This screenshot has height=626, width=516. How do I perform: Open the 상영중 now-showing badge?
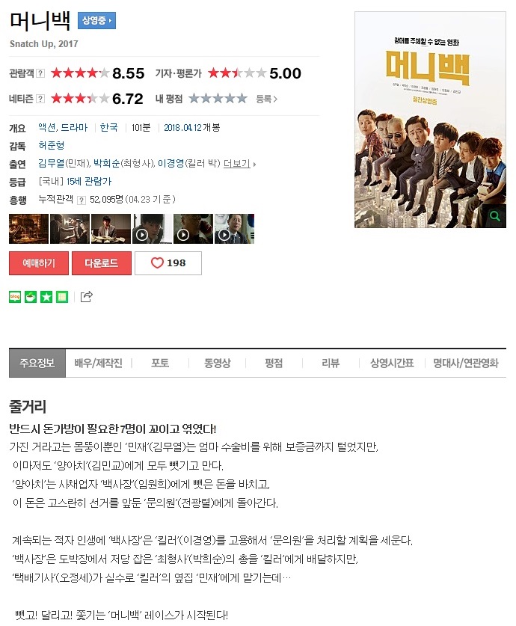pos(96,20)
